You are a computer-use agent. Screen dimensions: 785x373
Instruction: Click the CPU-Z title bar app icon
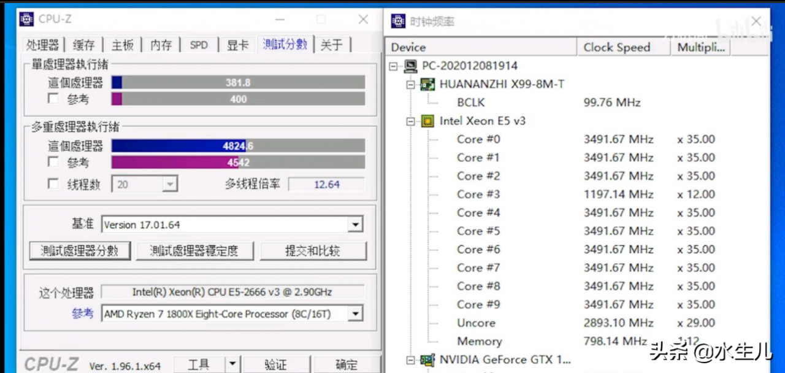pos(26,19)
